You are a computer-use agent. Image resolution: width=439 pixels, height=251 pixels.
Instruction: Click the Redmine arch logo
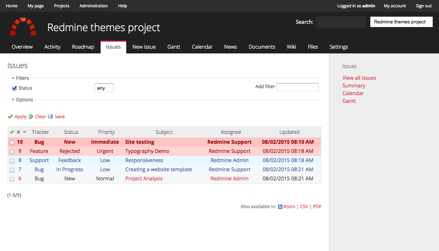pos(23,26)
